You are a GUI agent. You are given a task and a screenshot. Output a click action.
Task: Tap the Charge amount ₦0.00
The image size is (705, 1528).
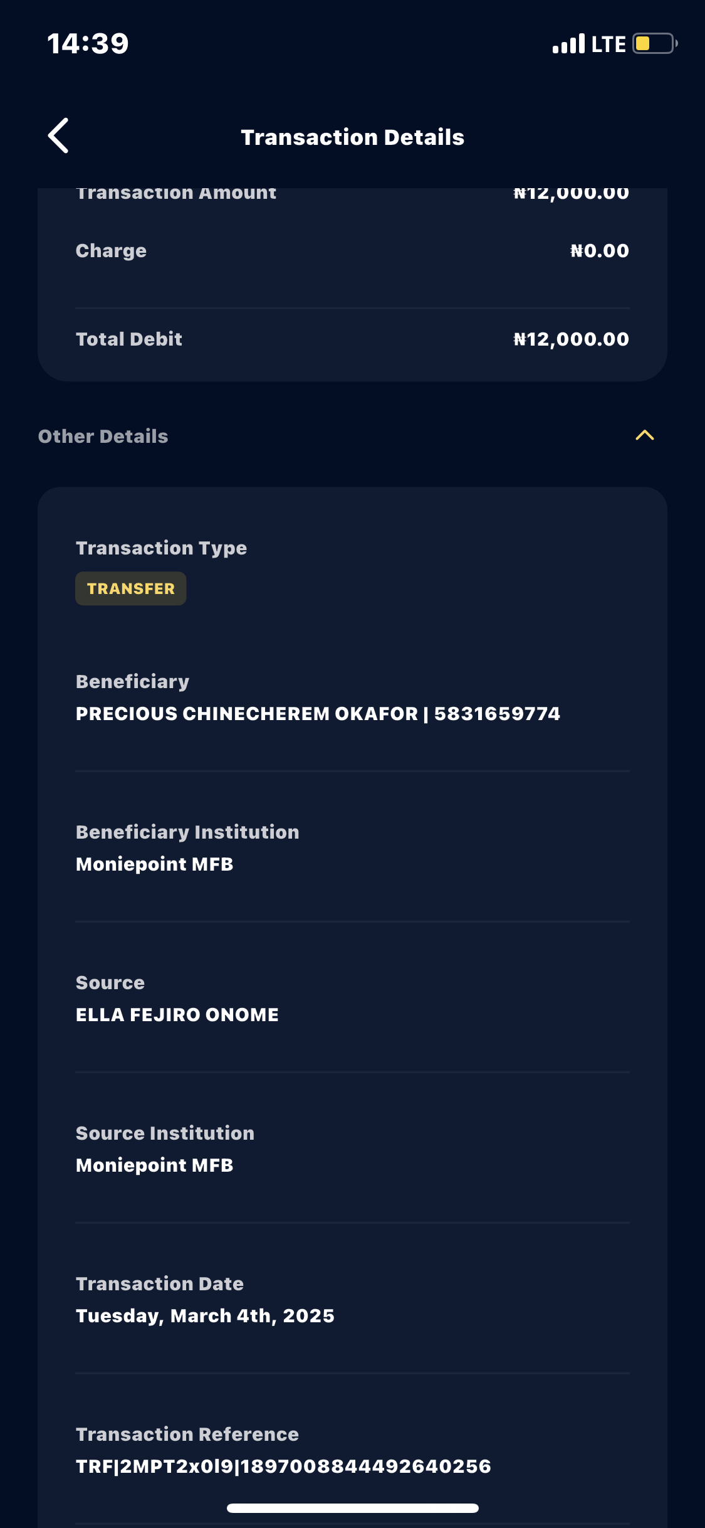coord(599,251)
